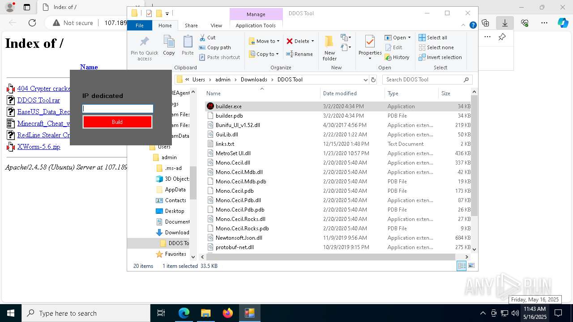The image size is (573, 322).
Task: Open the File menu tab
Action: click(x=140, y=25)
